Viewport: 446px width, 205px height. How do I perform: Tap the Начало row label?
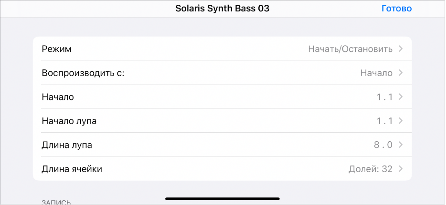(58, 97)
